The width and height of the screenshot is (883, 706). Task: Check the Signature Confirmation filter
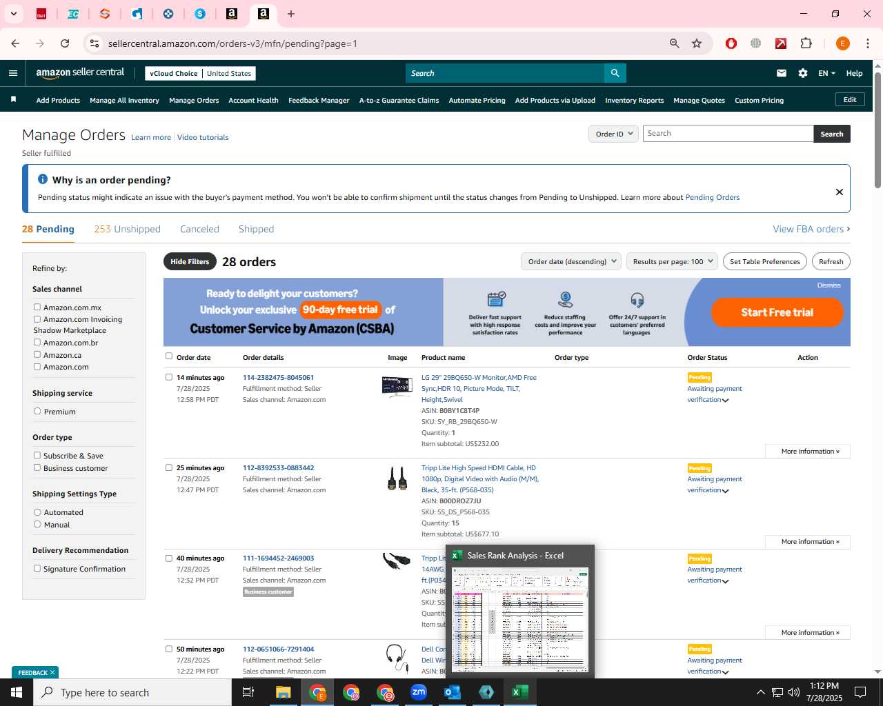point(37,568)
